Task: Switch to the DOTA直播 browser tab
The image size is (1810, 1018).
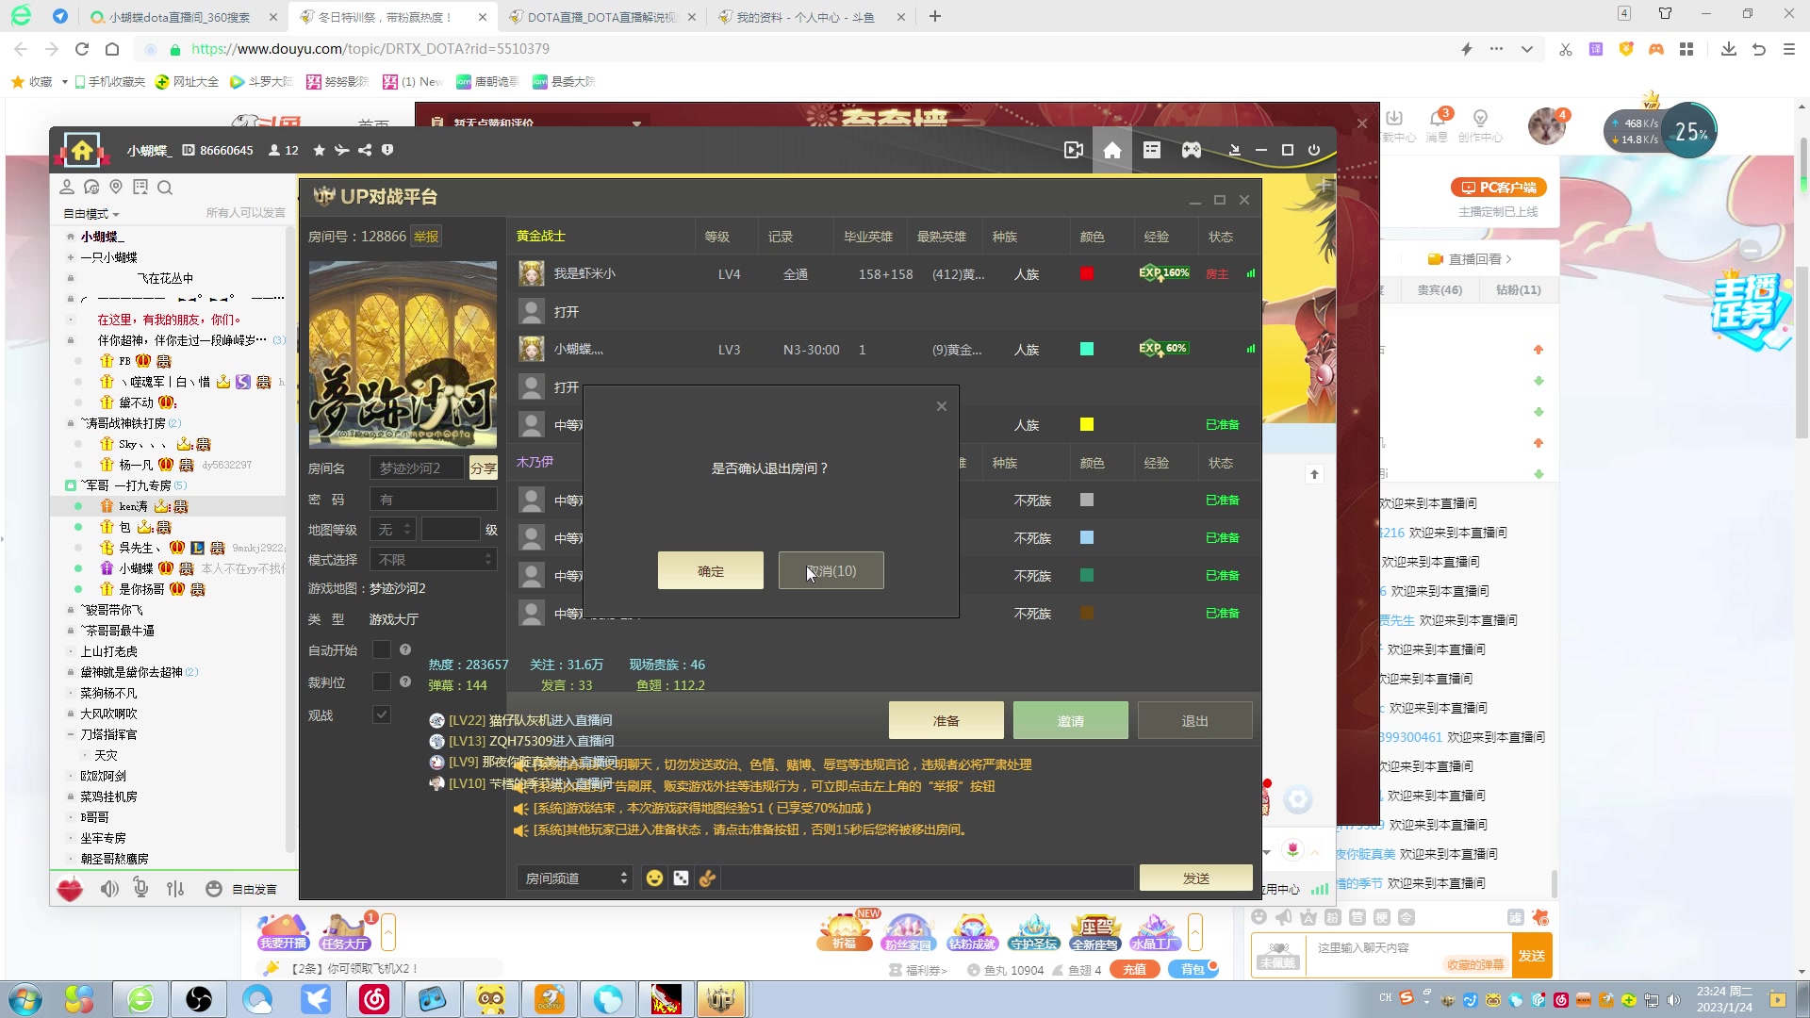Action: point(601,17)
